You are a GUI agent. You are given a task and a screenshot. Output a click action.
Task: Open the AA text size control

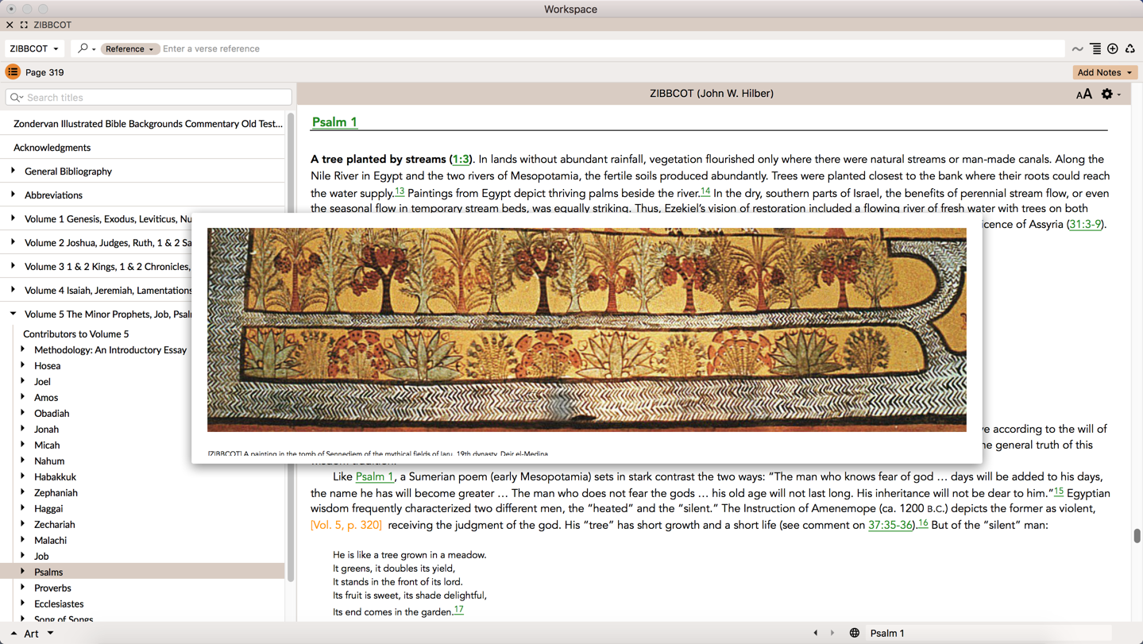(1083, 94)
